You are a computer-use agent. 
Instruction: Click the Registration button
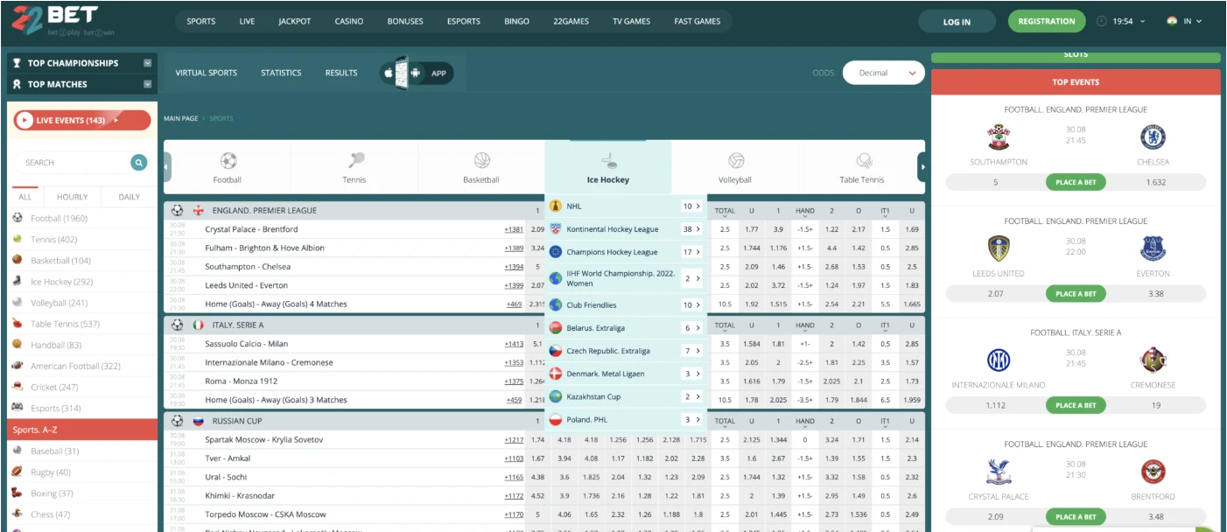(x=1047, y=21)
